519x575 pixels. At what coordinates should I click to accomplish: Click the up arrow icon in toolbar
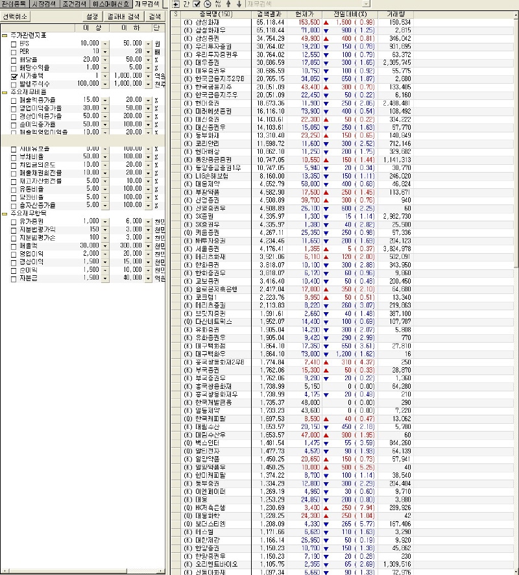pos(229,4)
